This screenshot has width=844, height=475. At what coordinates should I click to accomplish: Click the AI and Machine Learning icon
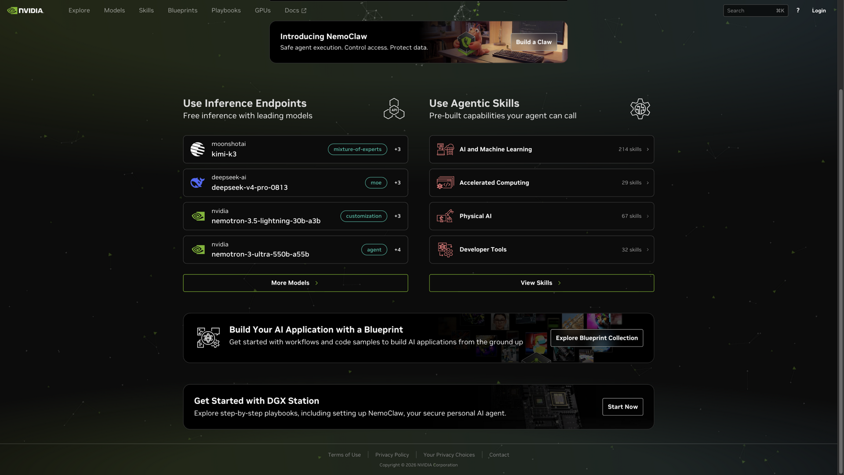coord(445,150)
